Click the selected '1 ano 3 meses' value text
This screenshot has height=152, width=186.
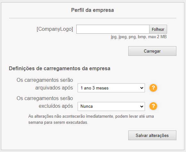(95, 88)
